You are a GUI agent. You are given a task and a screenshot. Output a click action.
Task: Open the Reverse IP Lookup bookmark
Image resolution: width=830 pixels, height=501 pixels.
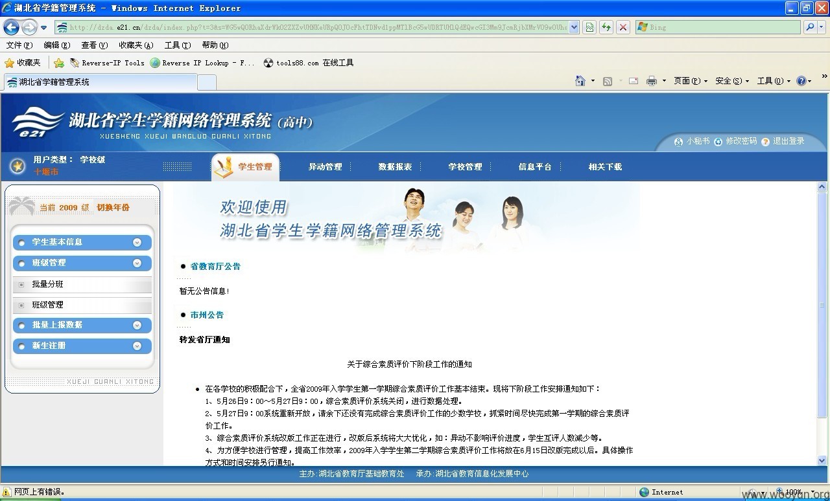pos(202,63)
